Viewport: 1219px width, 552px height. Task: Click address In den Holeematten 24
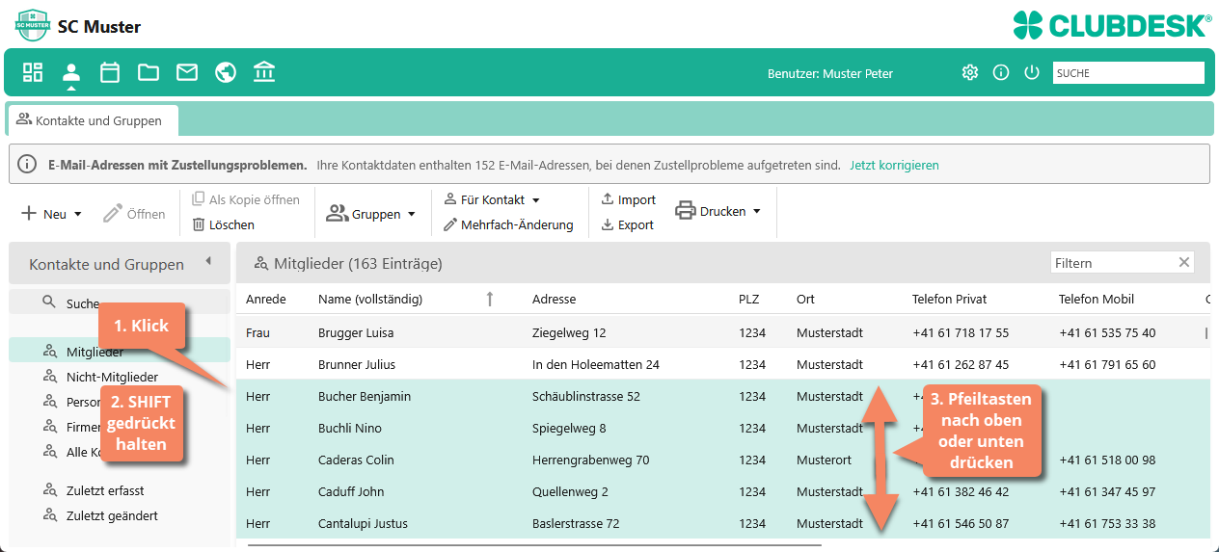tap(596, 364)
